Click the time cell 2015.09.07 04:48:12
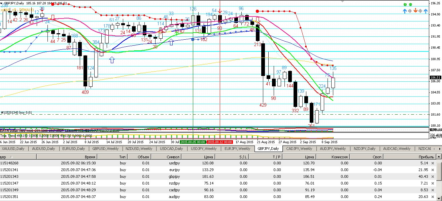 click(78, 183)
